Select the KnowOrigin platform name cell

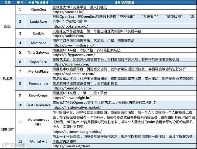pyautogui.click(x=38, y=95)
